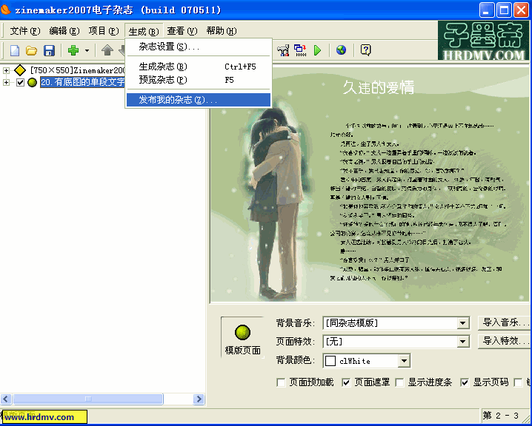Enable the 页面预加载 checkbox
The width and height of the screenshot is (532, 426).
281,382
